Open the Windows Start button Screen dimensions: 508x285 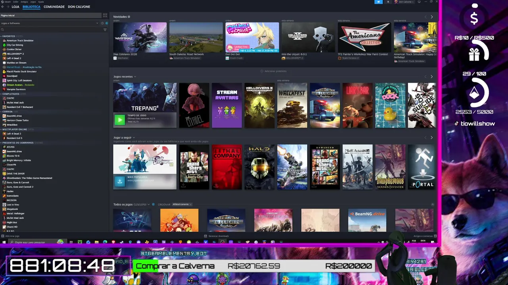point(4,242)
